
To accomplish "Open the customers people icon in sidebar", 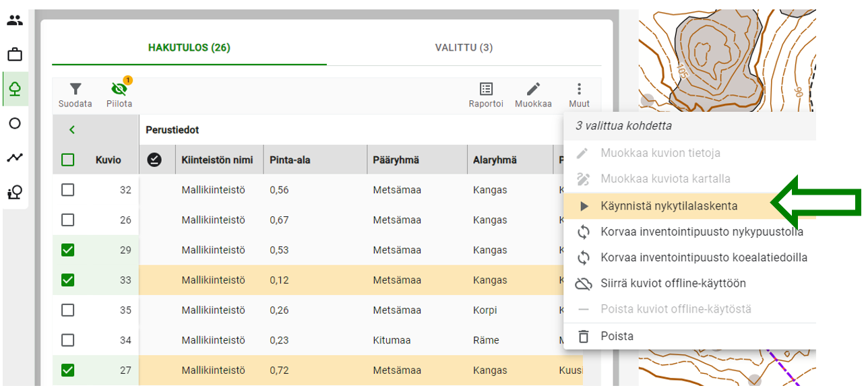I will click(15, 20).
